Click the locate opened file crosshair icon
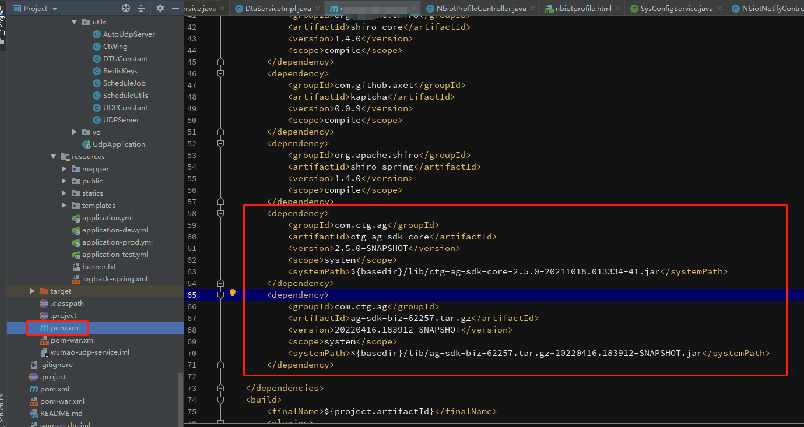The height and width of the screenshot is (427, 804). coord(125,9)
